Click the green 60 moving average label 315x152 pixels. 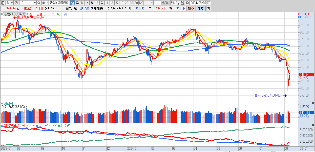pyautogui.click(x=59, y=14)
